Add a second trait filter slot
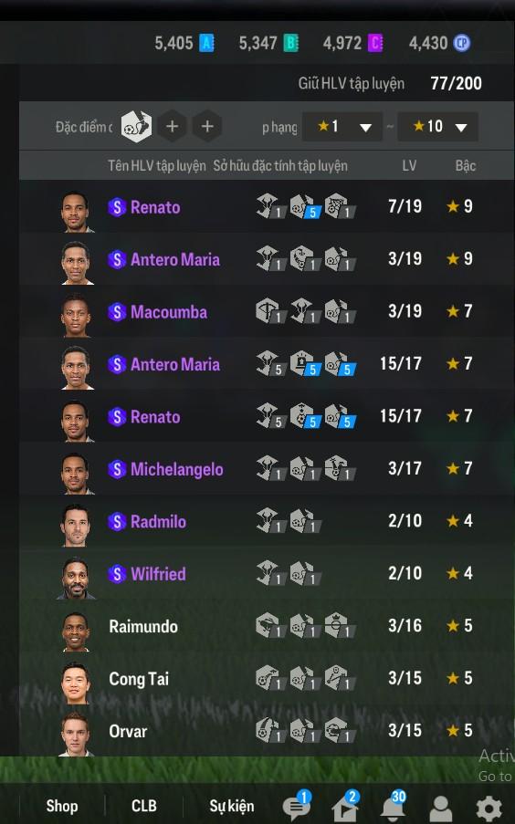Image resolution: width=515 pixels, height=824 pixels. coord(172,126)
